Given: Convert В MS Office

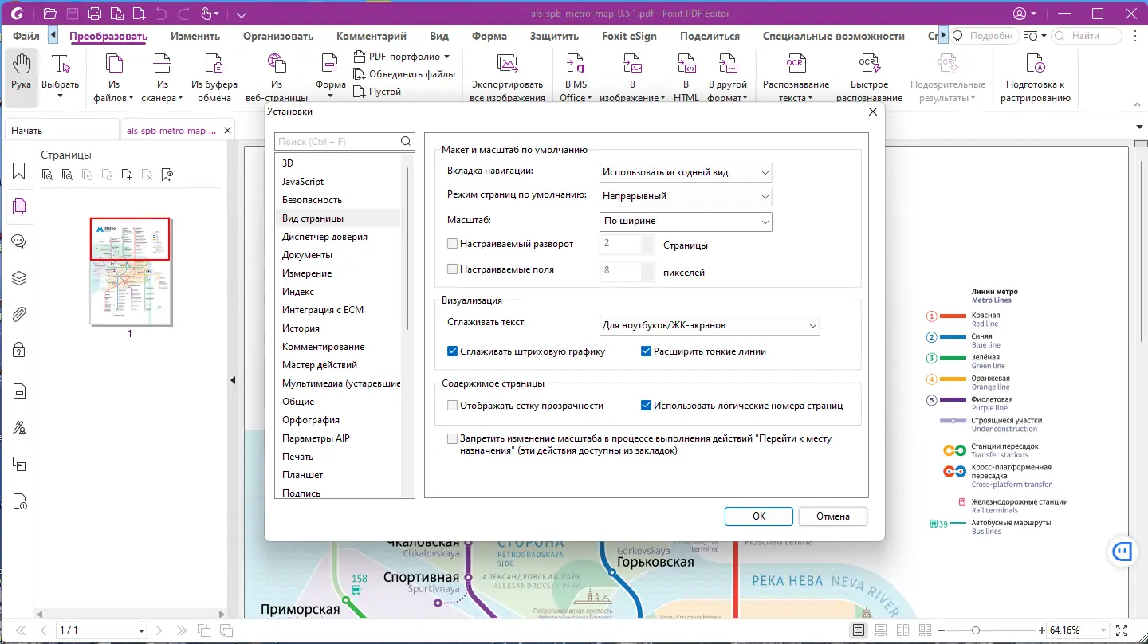Looking at the screenshot, I should [576, 77].
